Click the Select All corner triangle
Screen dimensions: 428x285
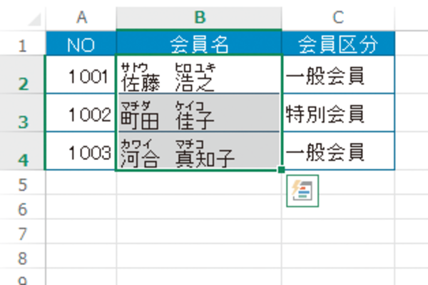(35, 19)
